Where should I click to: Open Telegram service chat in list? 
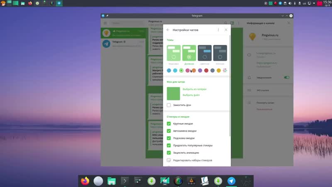pos(123,44)
